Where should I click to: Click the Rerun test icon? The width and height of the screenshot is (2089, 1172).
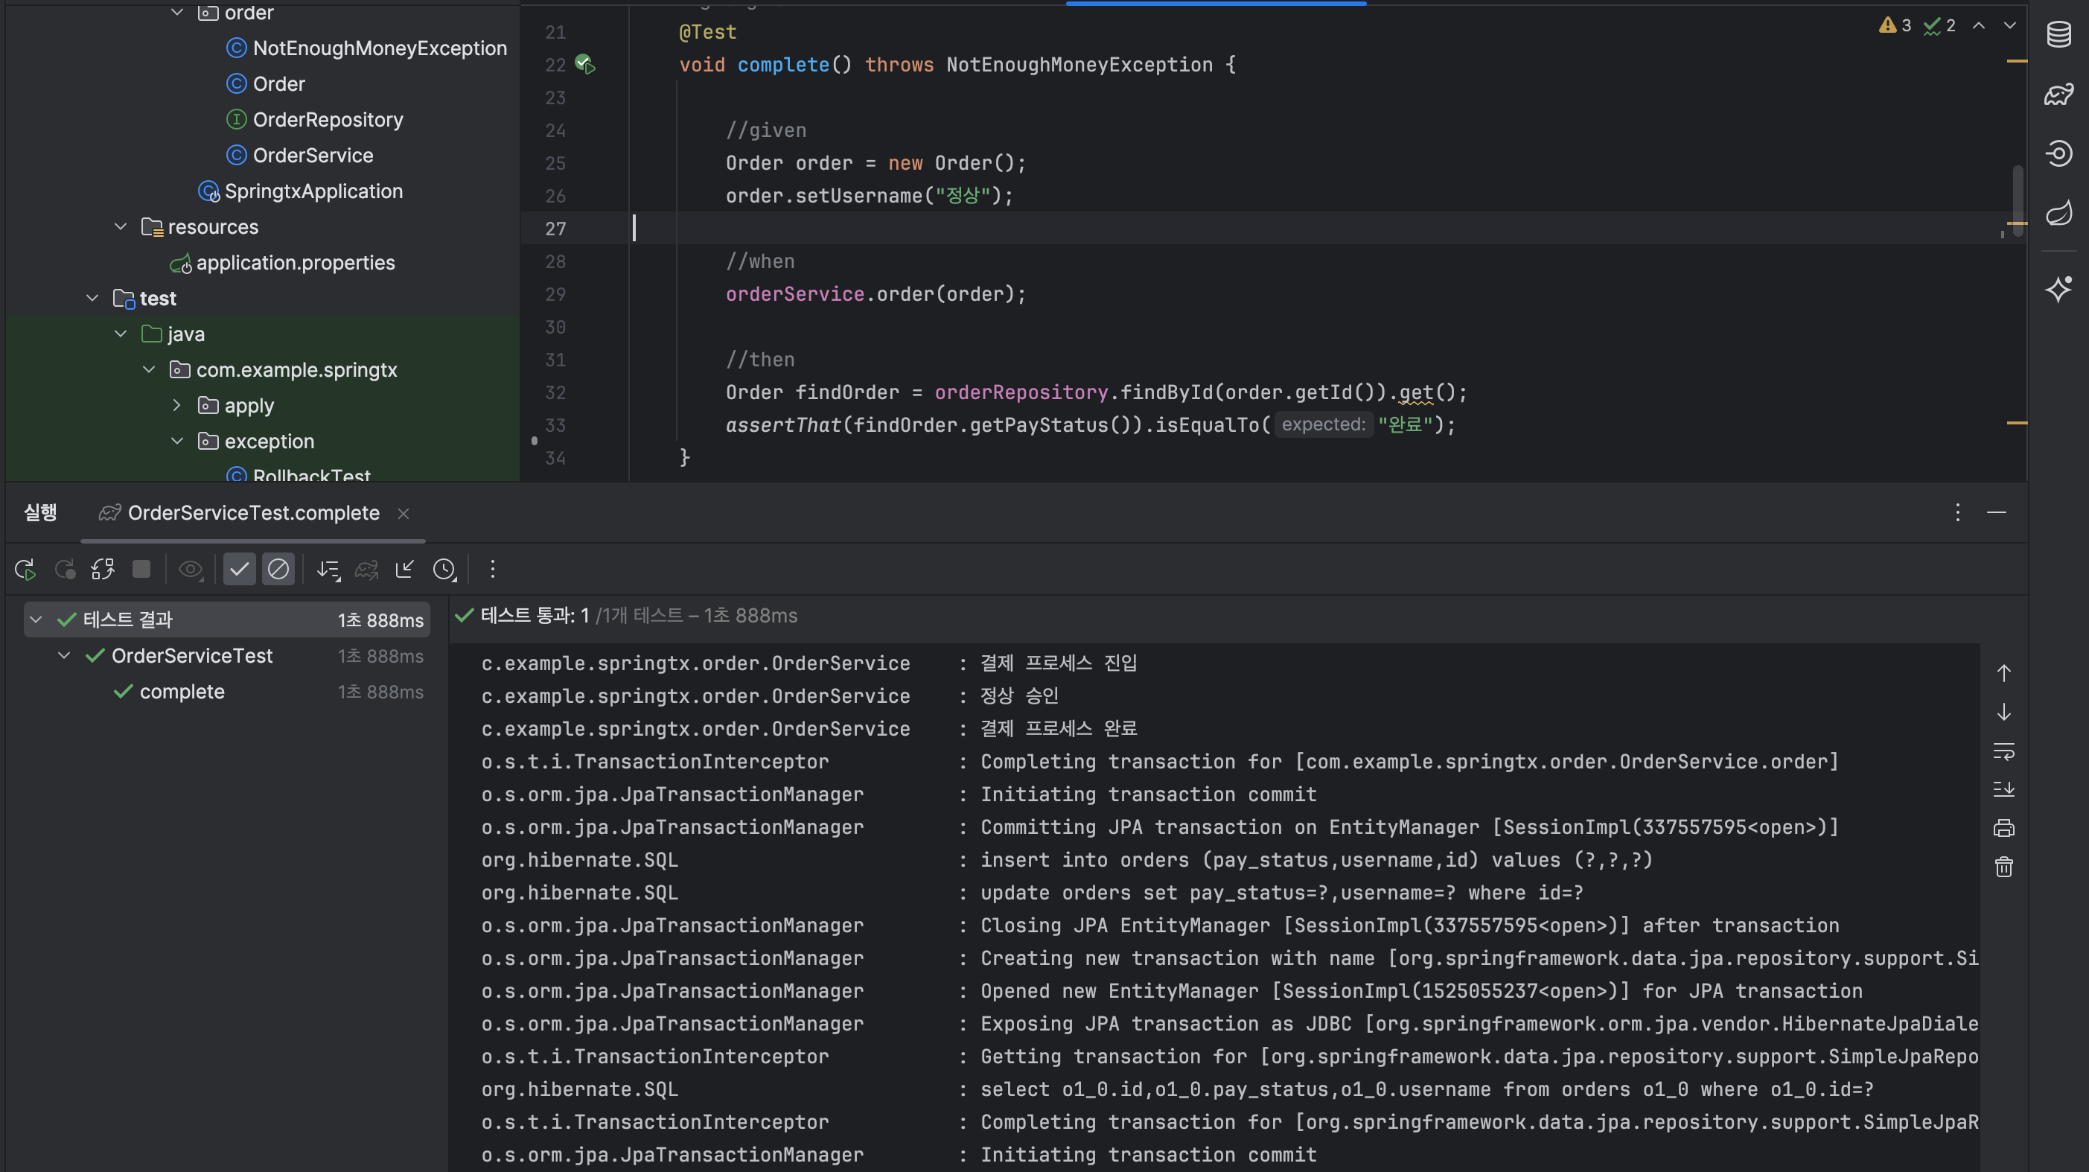point(25,570)
